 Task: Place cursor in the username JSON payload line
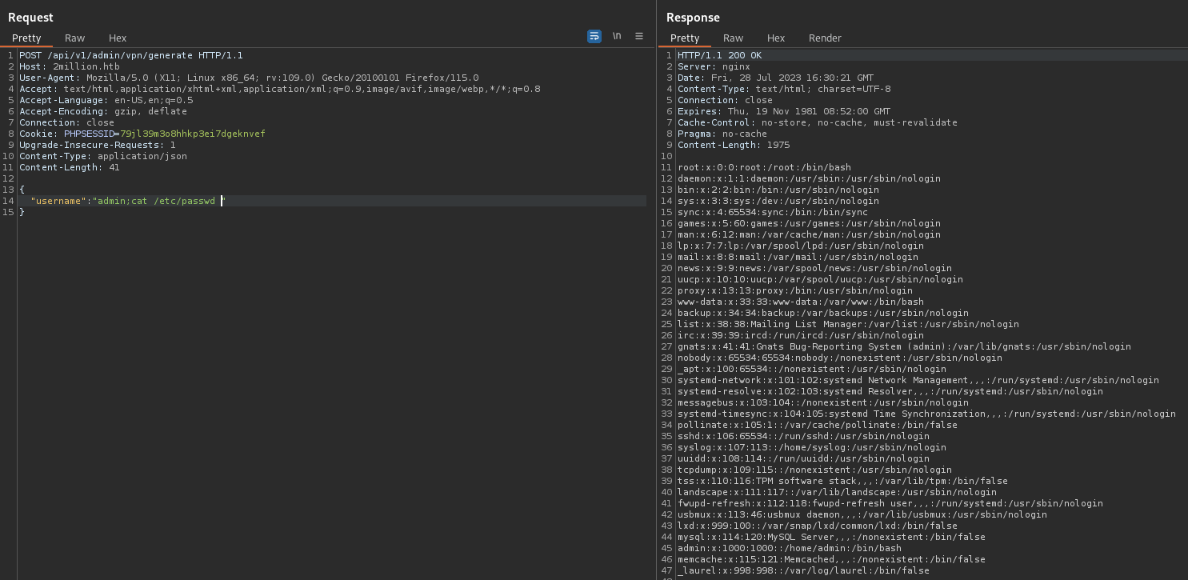(128, 201)
